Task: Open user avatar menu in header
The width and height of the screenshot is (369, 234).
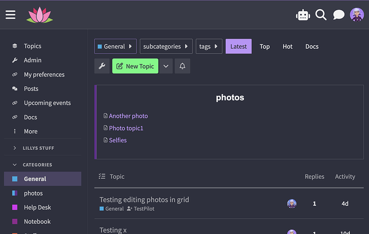Action: [x=357, y=14]
